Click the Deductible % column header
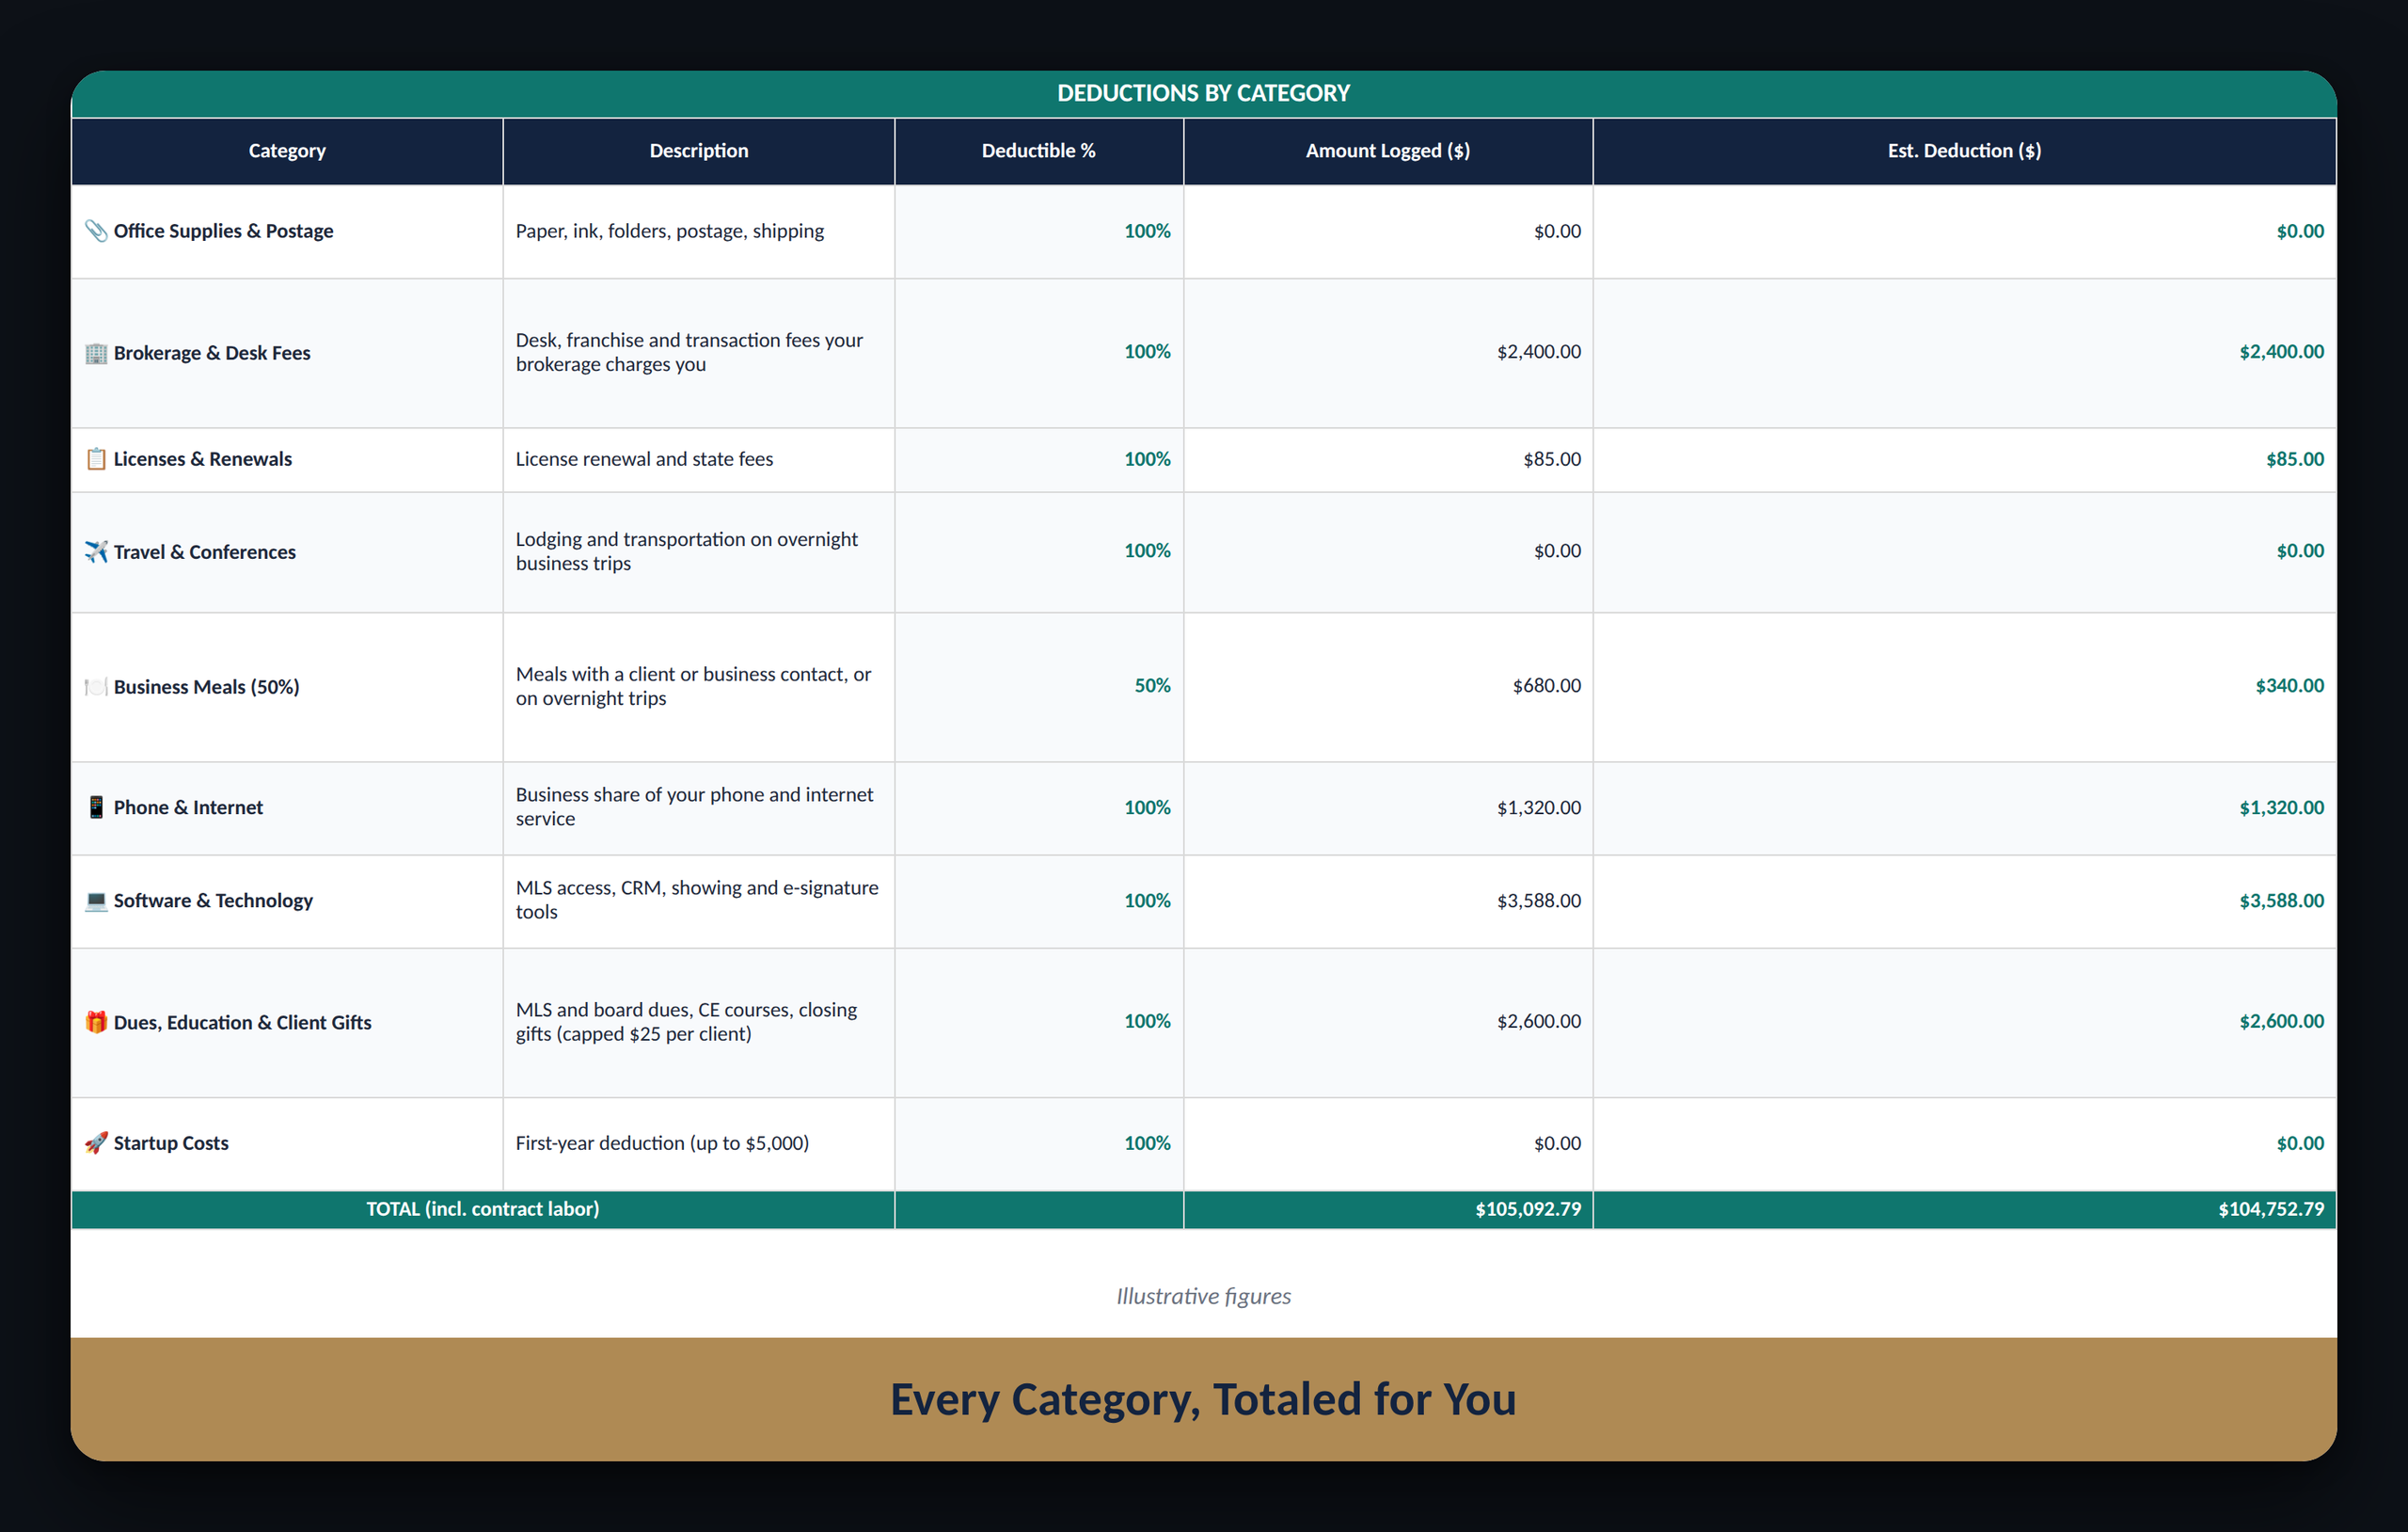The width and height of the screenshot is (2408, 1532). tap(1039, 152)
